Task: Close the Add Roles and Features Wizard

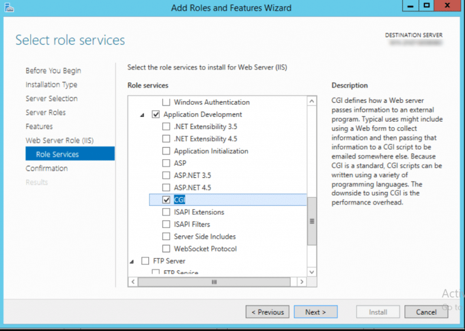Action: [x=448, y=6]
